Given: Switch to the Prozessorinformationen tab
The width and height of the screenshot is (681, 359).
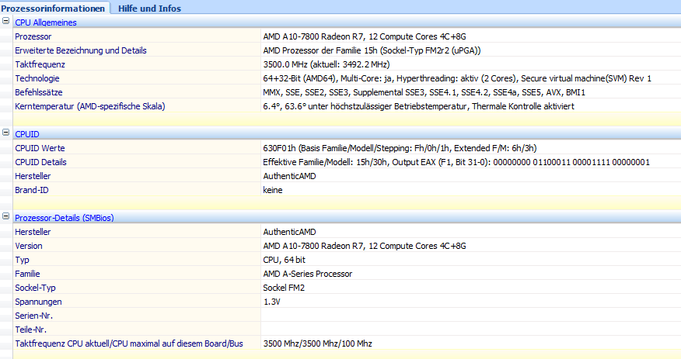Looking at the screenshot, I should 53,9.
